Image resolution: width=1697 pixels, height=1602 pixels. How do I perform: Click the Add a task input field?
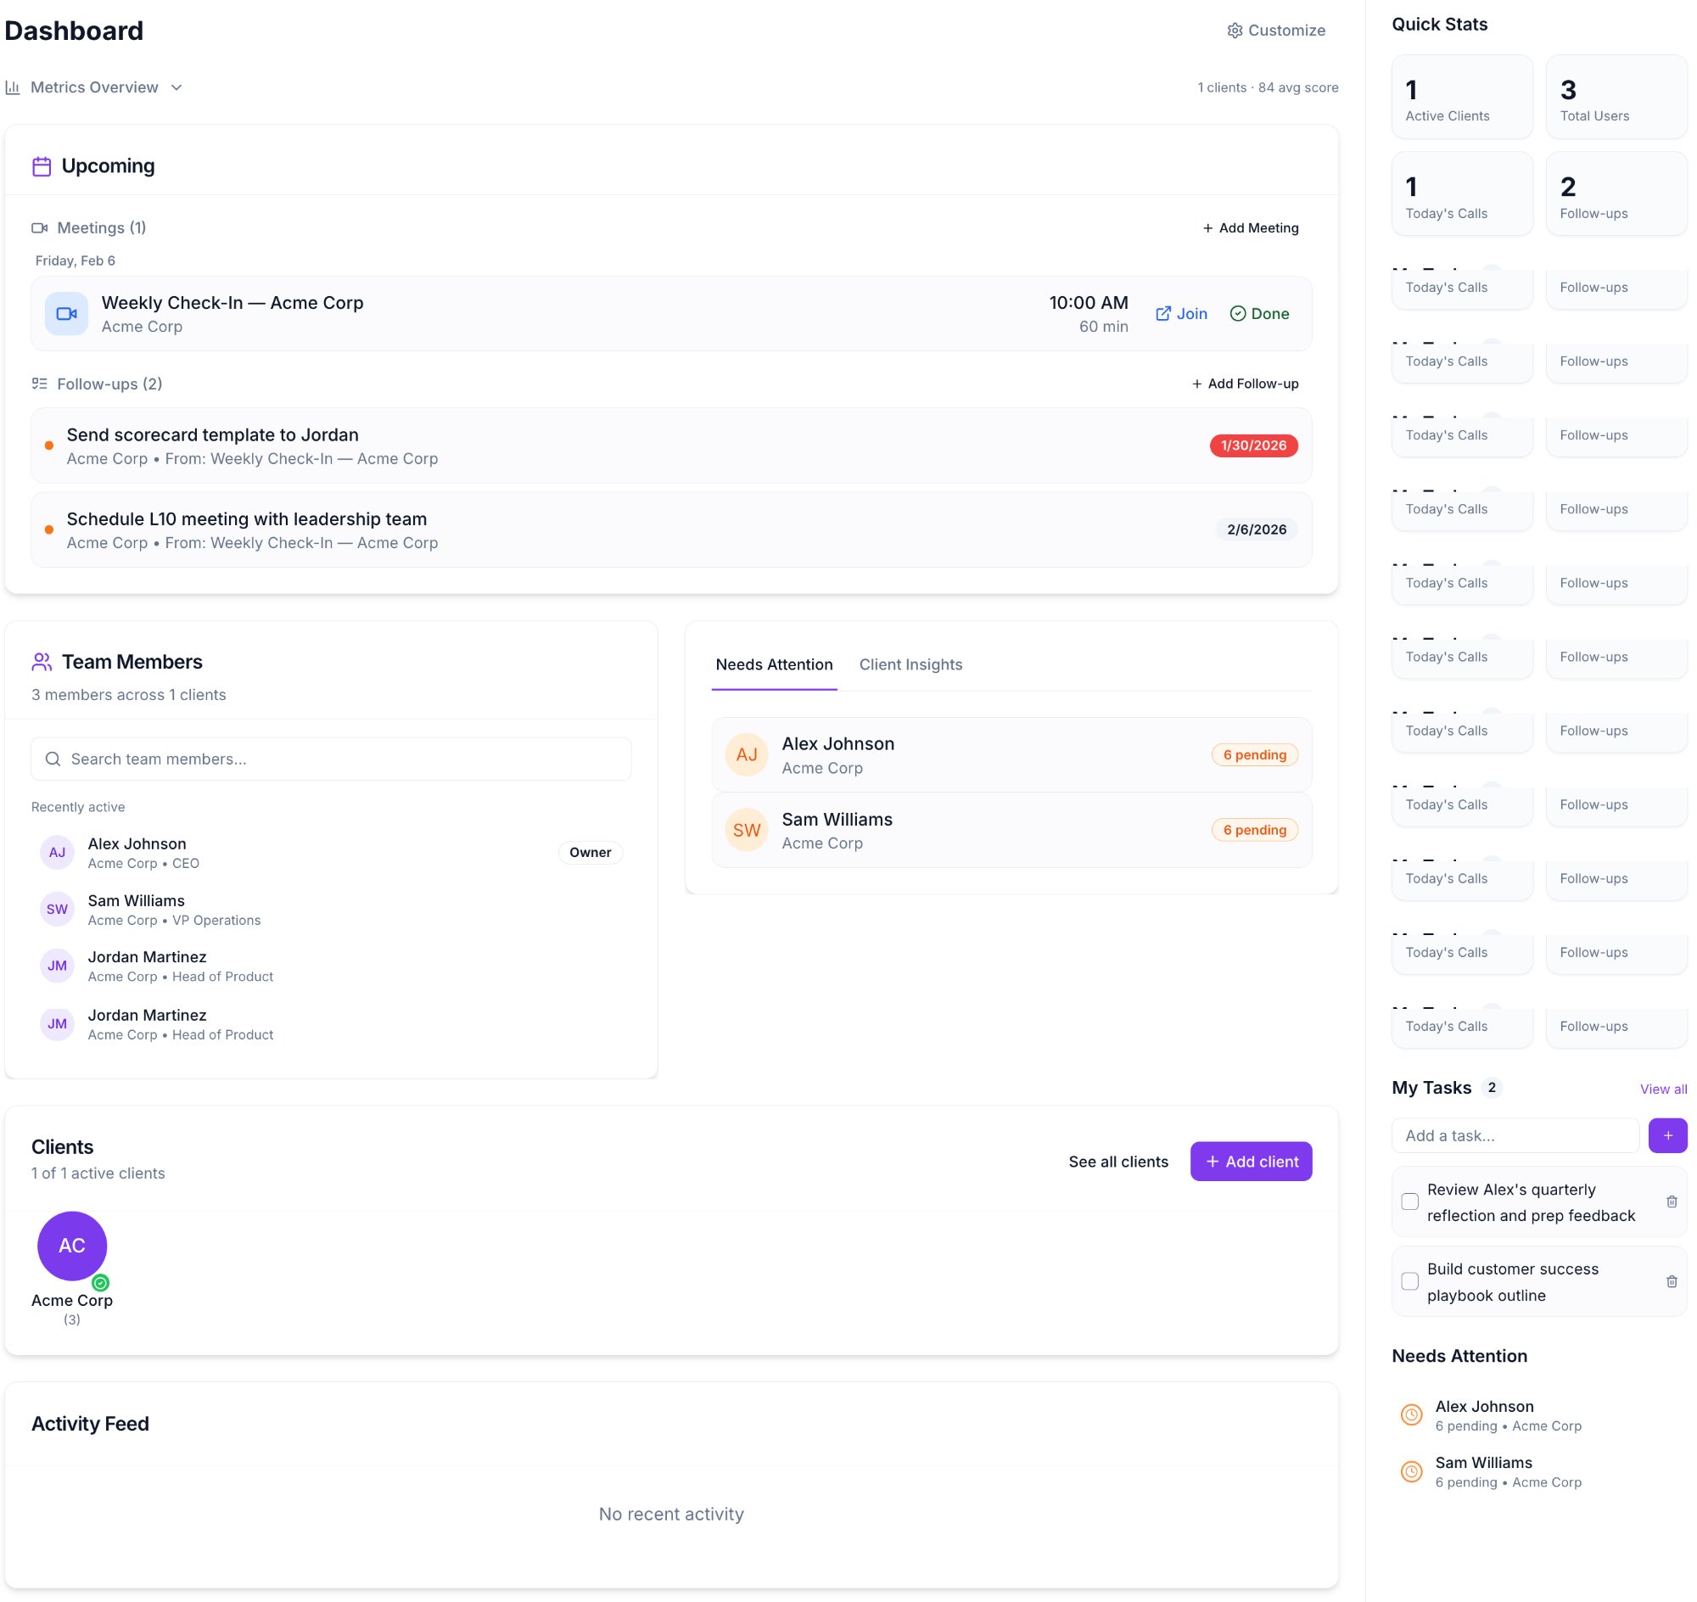[x=1516, y=1136]
